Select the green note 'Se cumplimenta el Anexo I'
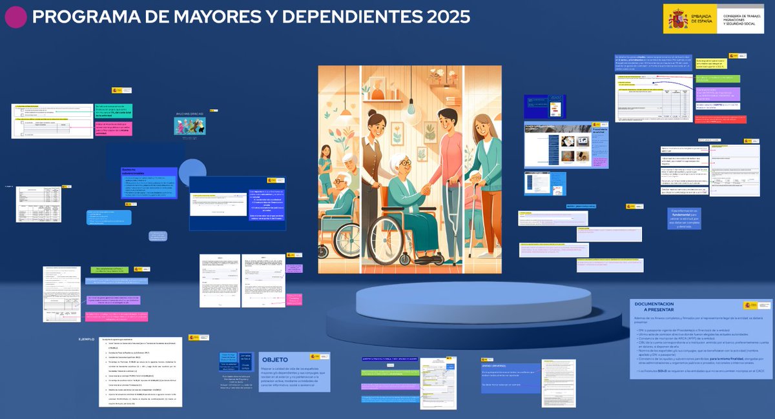This screenshot has width=775, height=419. pos(110,269)
